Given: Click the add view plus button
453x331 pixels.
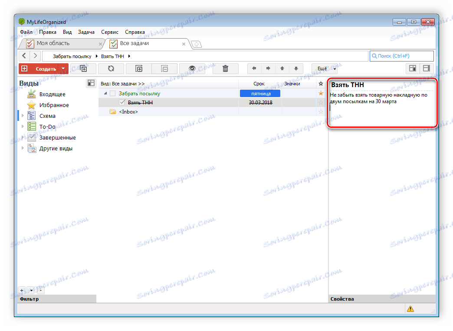Looking at the screenshot, I should (22, 290).
